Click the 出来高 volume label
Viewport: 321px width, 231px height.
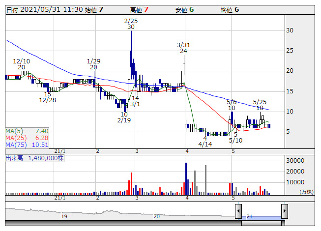point(34,158)
